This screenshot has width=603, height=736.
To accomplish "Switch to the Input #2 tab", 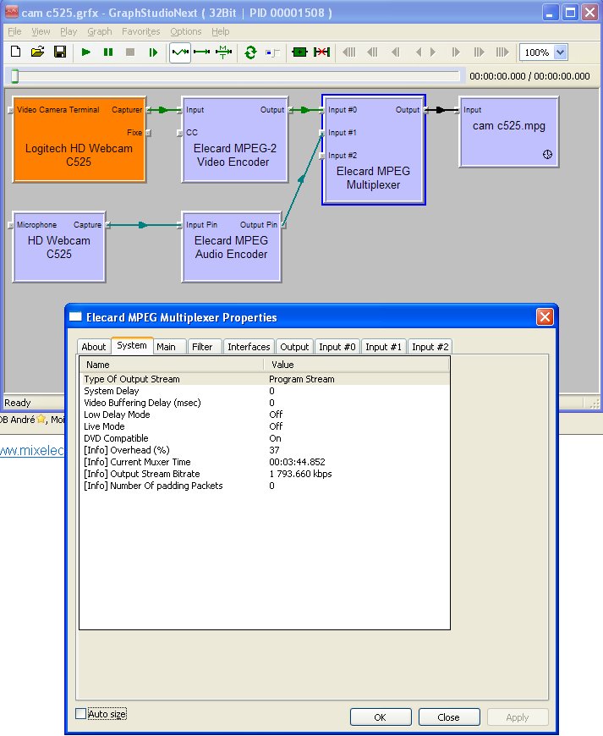I will coord(430,347).
